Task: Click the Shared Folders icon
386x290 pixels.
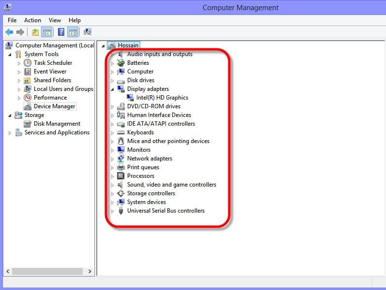Action: click(27, 80)
